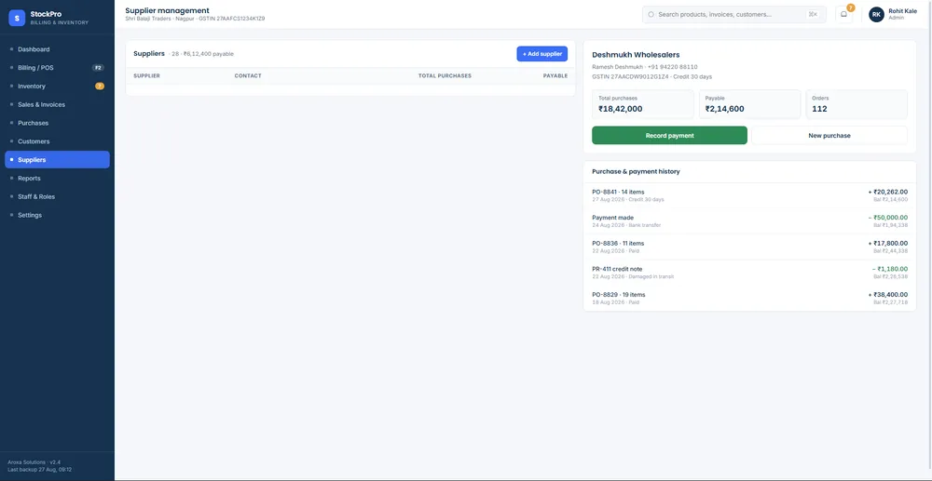Image resolution: width=932 pixels, height=481 pixels.
Task: Open Settings in the sidebar
Action: tap(57, 215)
